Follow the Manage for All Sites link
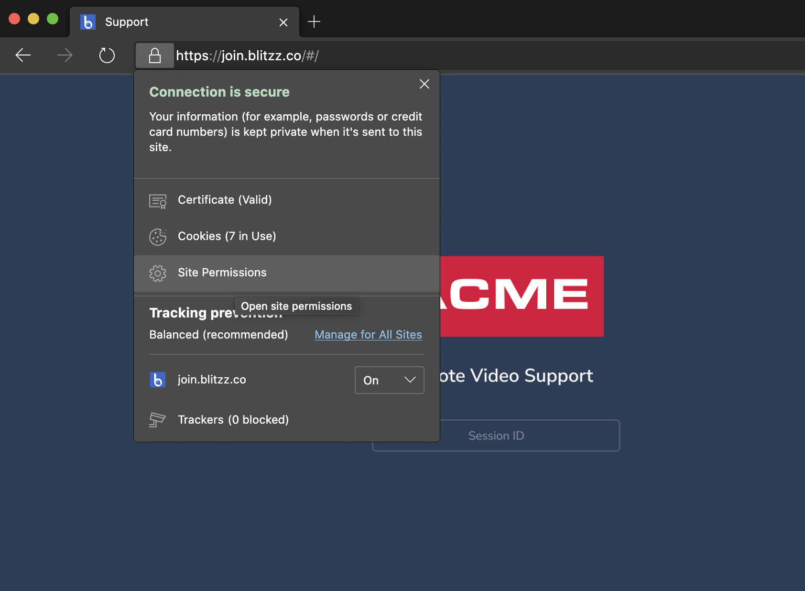 tap(368, 335)
